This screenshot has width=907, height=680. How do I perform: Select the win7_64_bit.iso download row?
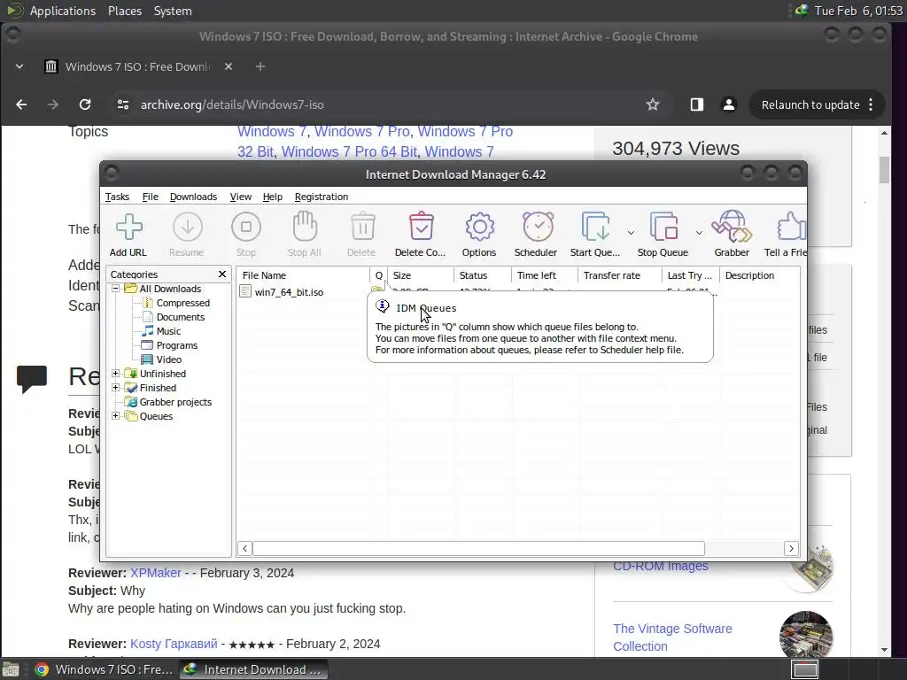click(290, 292)
